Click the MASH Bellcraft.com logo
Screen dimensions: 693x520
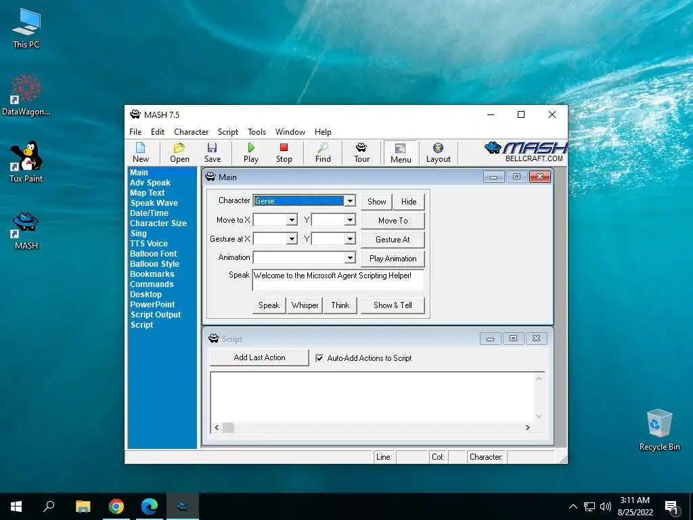click(x=525, y=152)
